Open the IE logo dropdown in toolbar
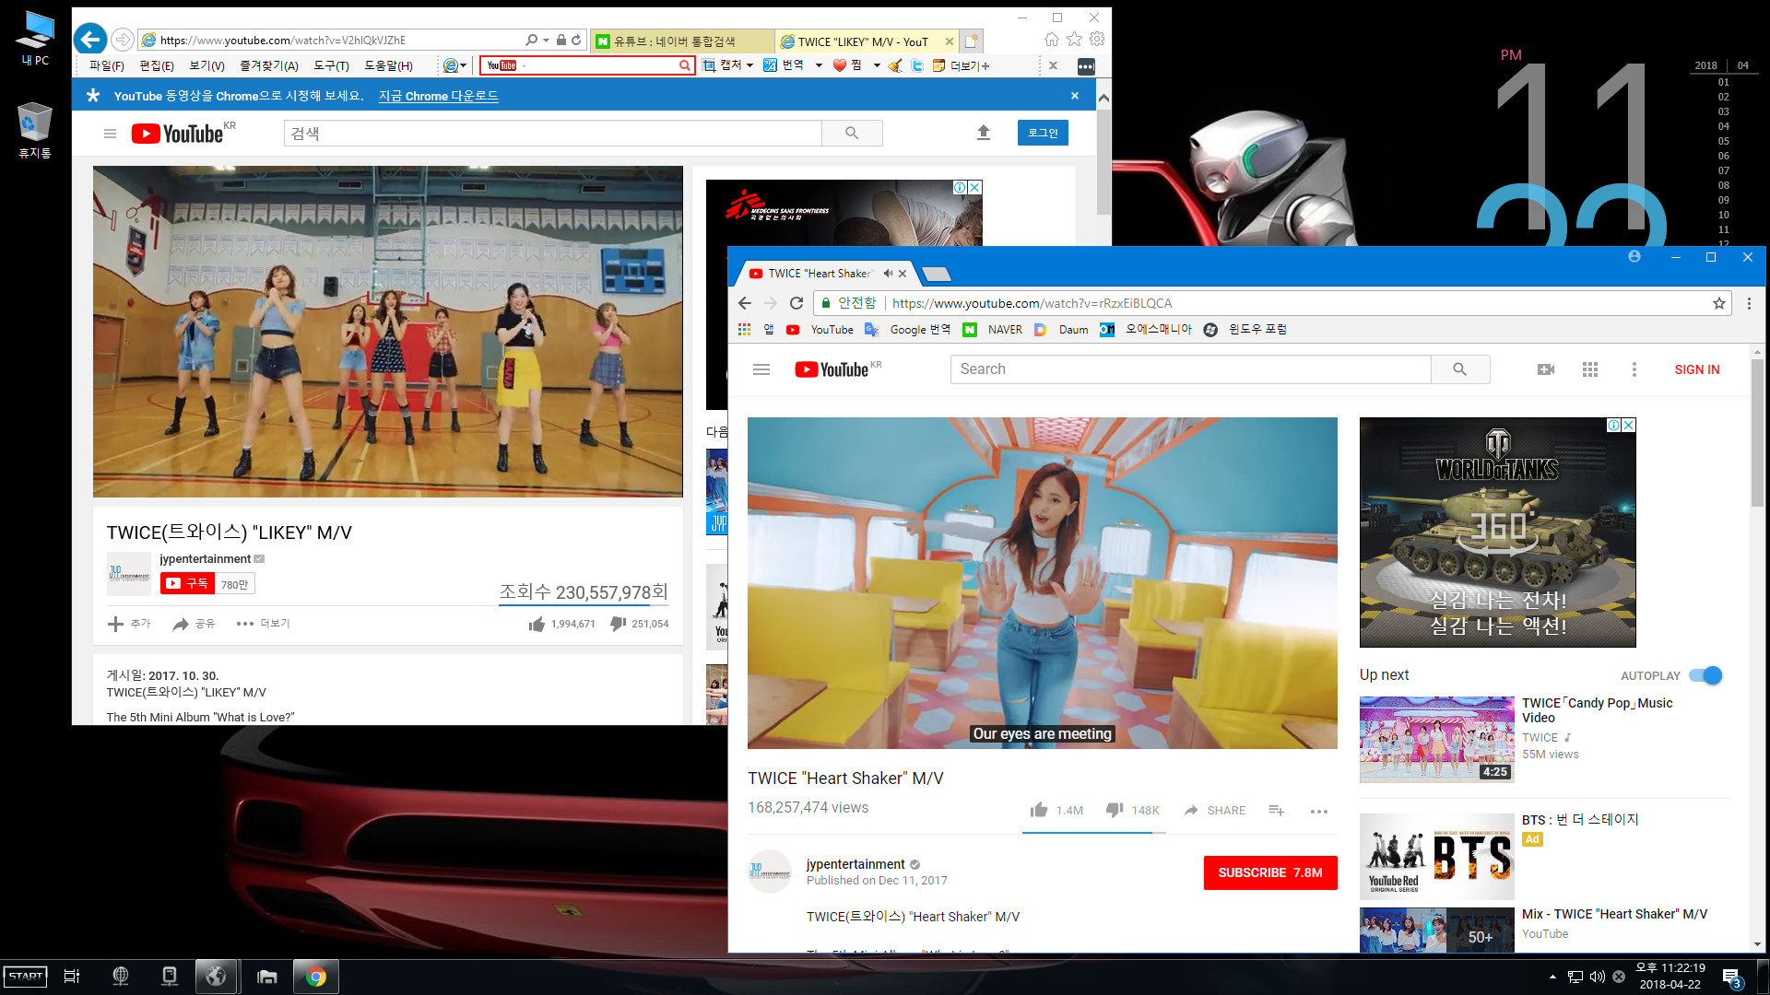This screenshot has height=995, width=1770. 454,65
